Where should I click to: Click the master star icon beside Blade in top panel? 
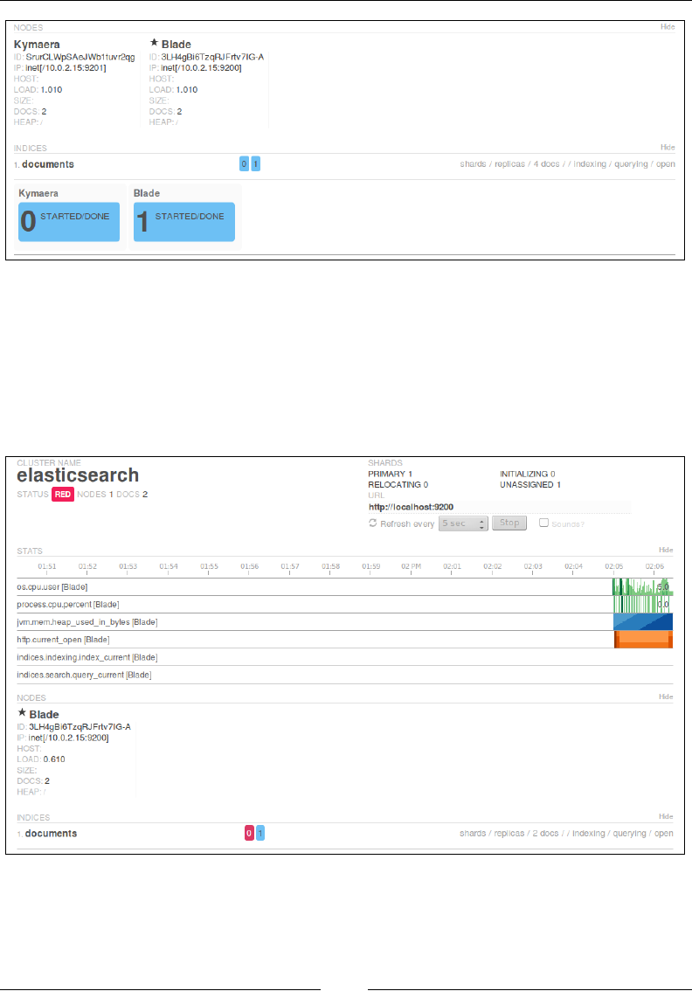click(x=154, y=44)
